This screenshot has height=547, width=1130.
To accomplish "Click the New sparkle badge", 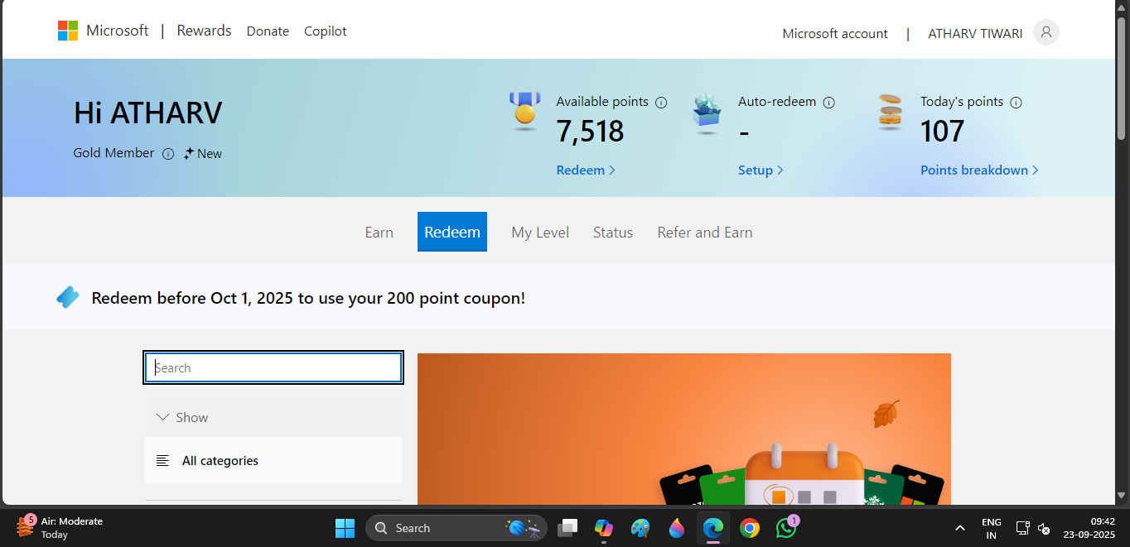I will [x=203, y=154].
